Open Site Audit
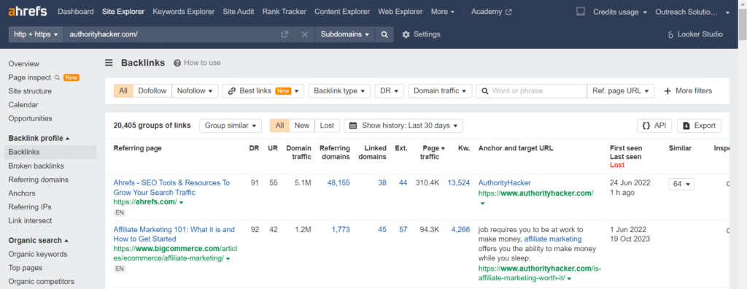 [239, 12]
